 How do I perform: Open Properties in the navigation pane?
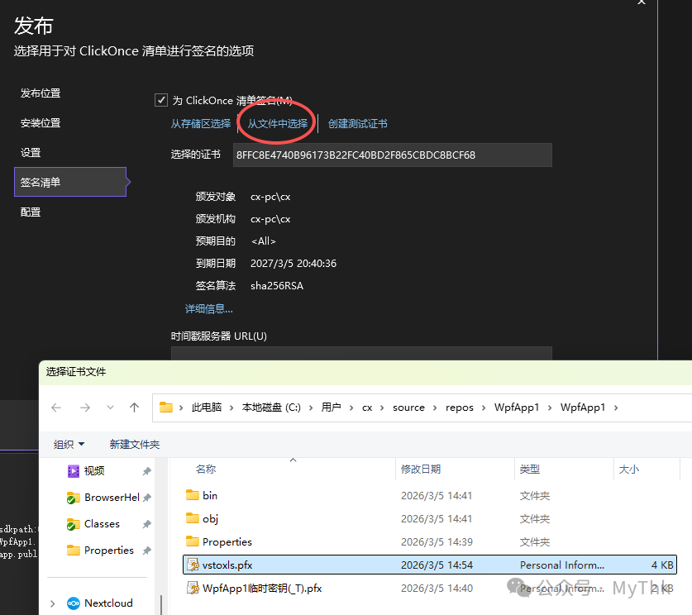(109, 551)
